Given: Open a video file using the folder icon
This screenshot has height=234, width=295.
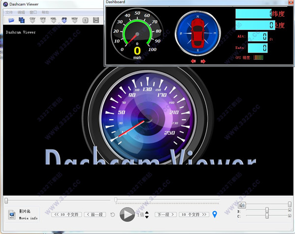Looking at the screenshot, I should 11,20.
